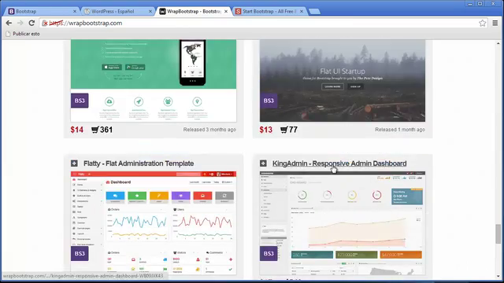The image size is (504, 283).
Task: Click the BS3 badge on Flat UI Startup
Action: tap(269, 101)
